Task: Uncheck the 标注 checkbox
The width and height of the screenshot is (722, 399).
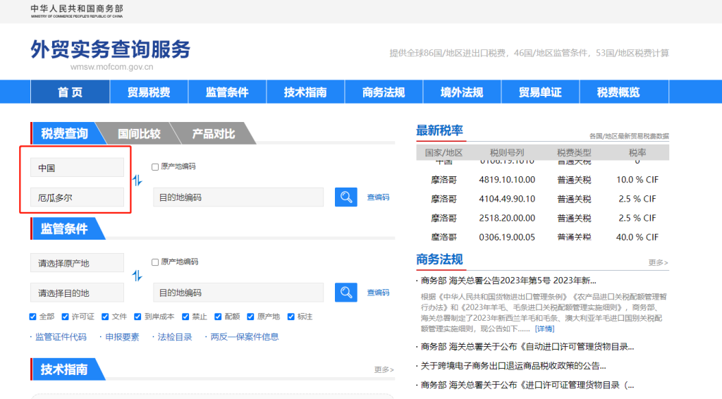Action: 290,317
